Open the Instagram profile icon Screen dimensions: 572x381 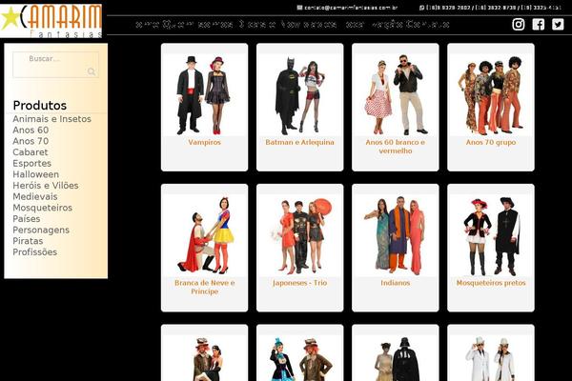[519, 25]
